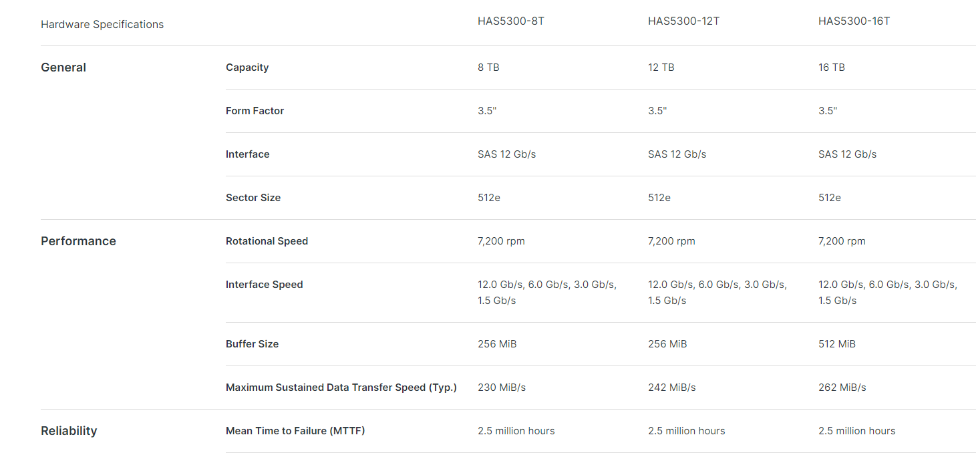Click Mean Time to Failure (MTTF) label
Viewport: 976px width, 453px height.
pyautogui.click(x=295, y=431)
